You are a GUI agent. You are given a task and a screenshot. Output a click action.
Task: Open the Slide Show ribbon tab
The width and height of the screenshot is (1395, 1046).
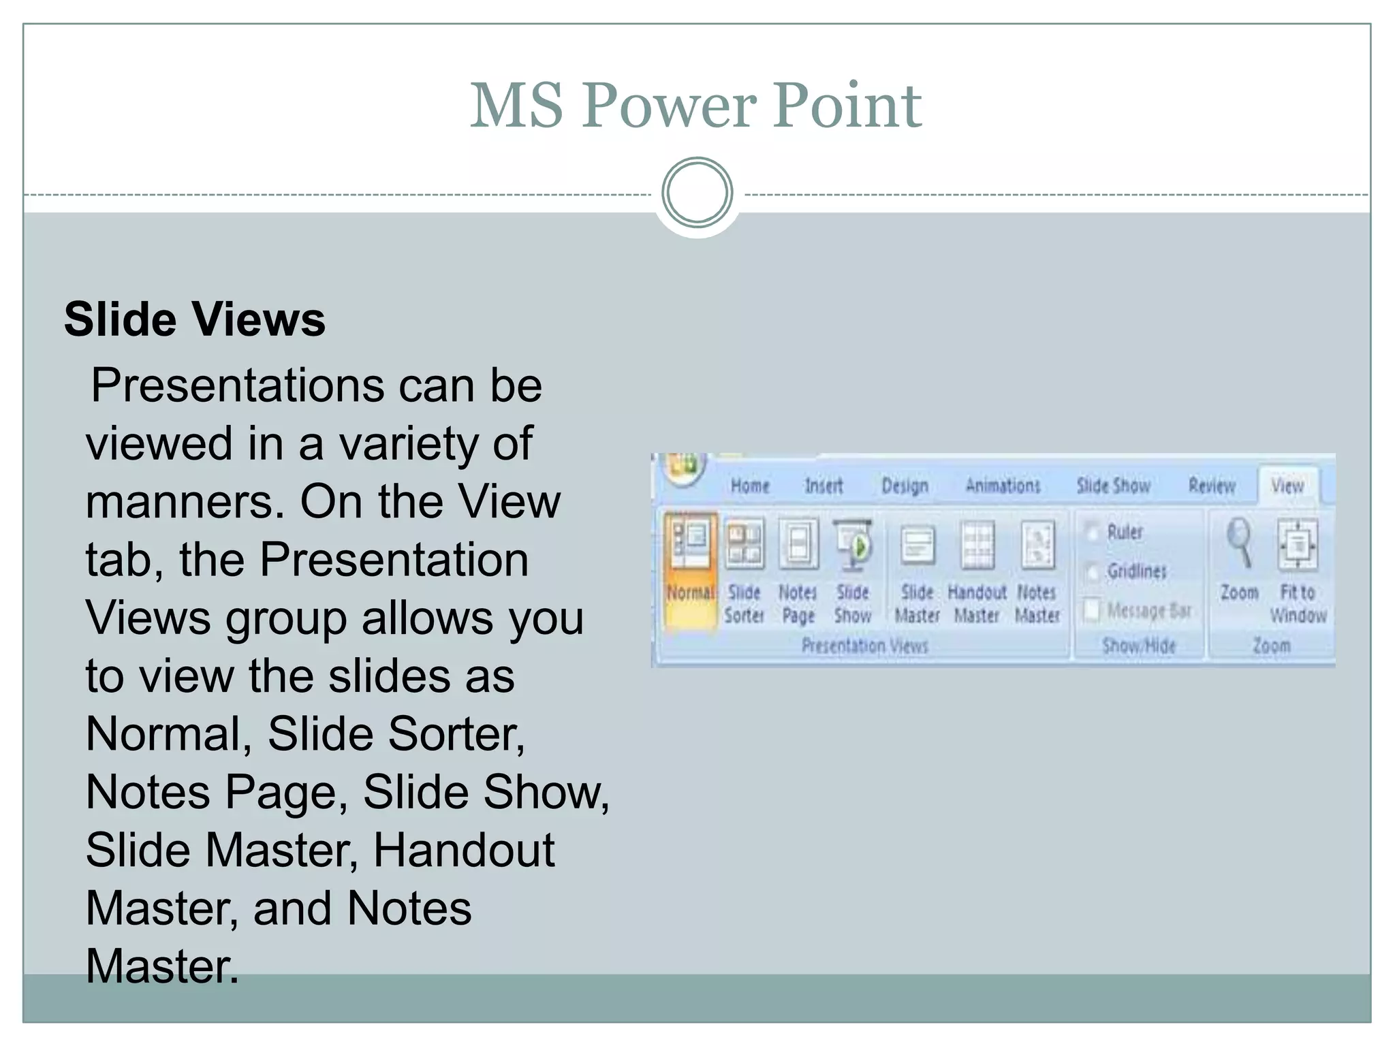(1114, 486)
